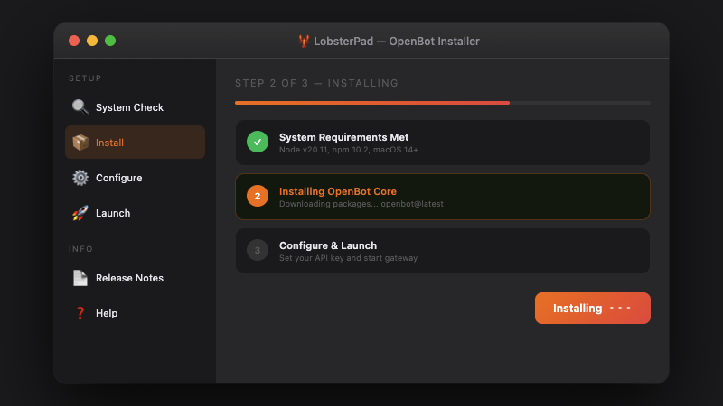Click the gray step 3 number badge
The width and height of the screenshot is (723, 406).
tap(258, 250)
